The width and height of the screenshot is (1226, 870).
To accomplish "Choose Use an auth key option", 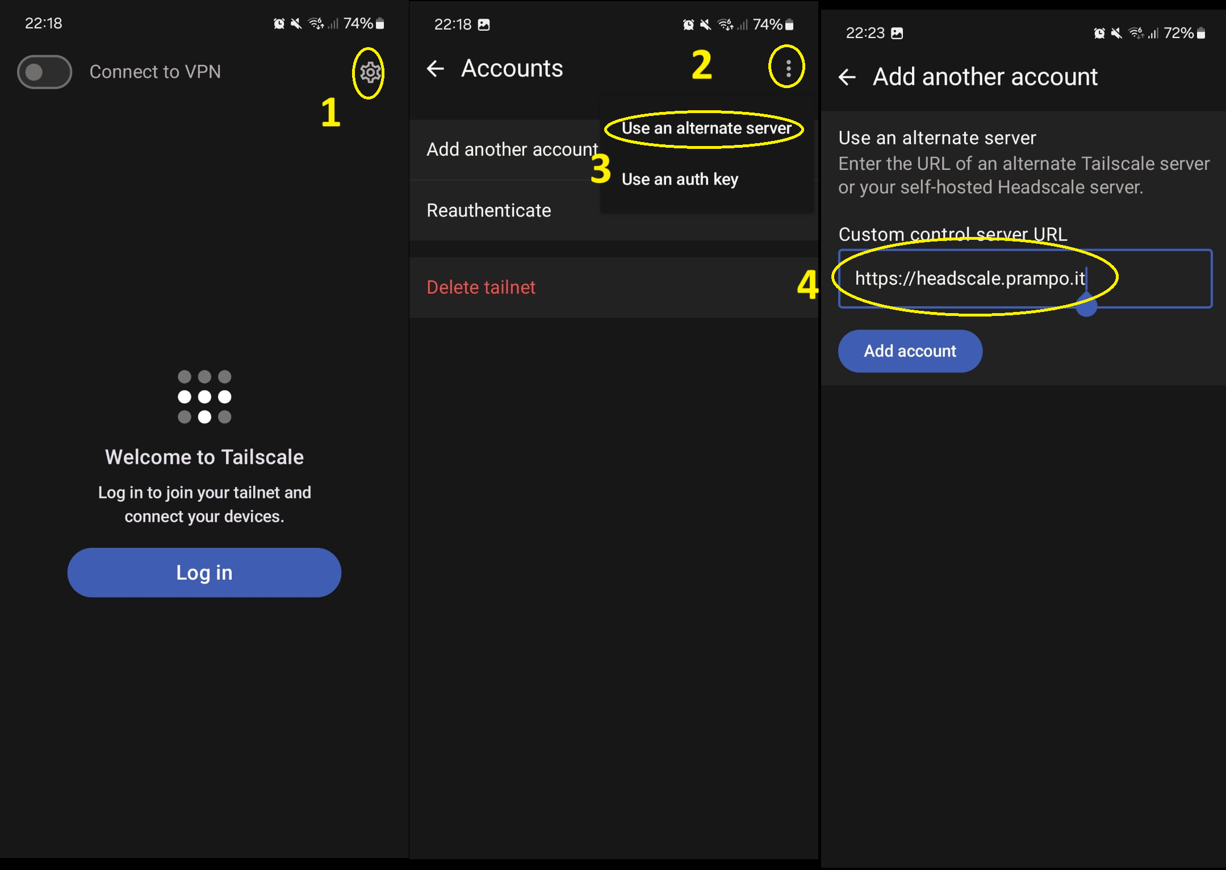I will click(x=680, y=180).
